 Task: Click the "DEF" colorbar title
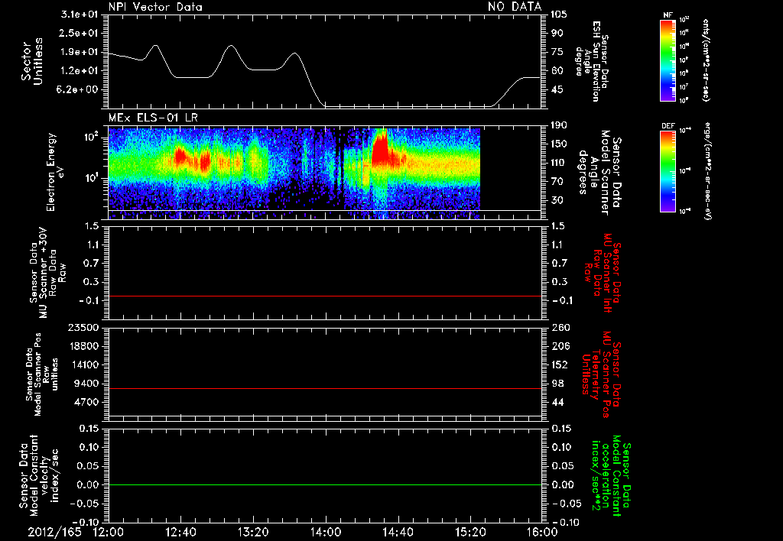coord(668,126)
